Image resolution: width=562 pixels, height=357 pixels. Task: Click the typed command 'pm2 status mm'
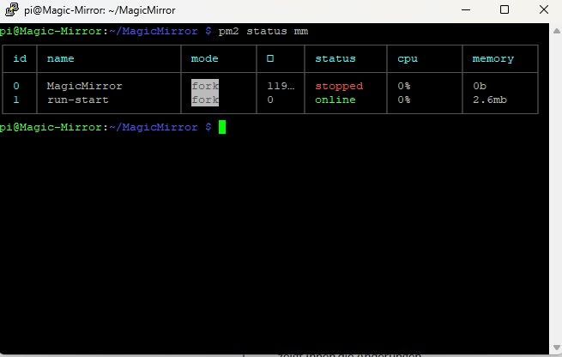pyautogui.click(x=263, y=31)
